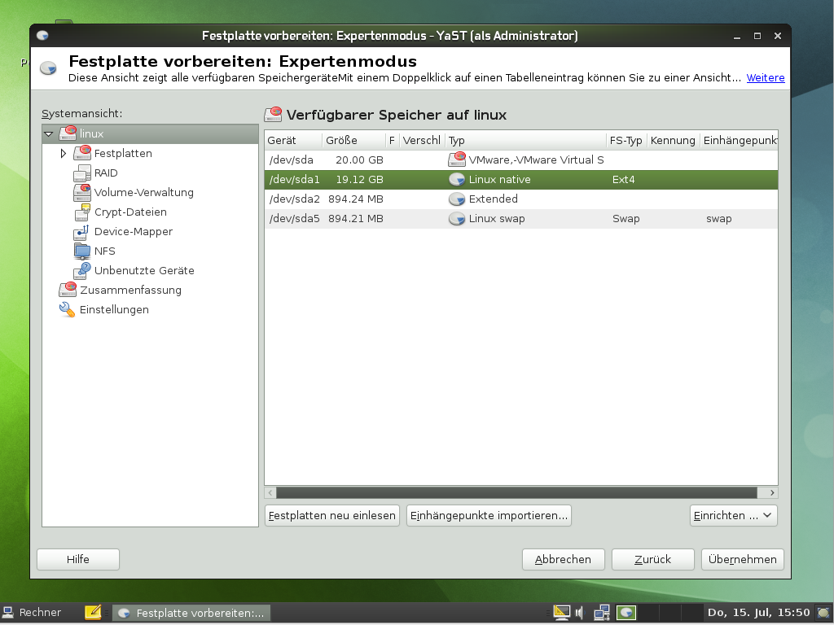Select the Volume-Verwaltung icon
The height and width of the screenshot is (625, 834).
coord(83,192)
